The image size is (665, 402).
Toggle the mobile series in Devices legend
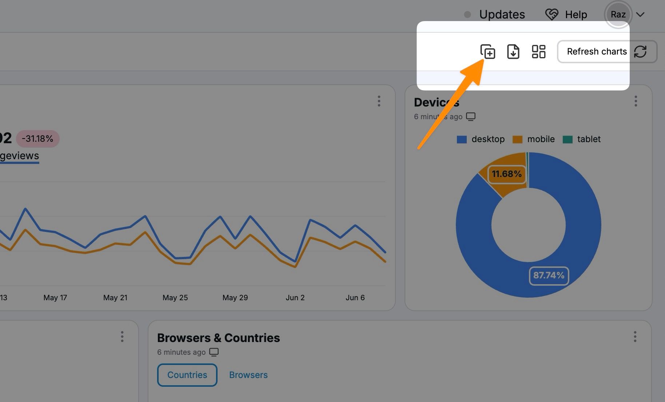point(541,139)
